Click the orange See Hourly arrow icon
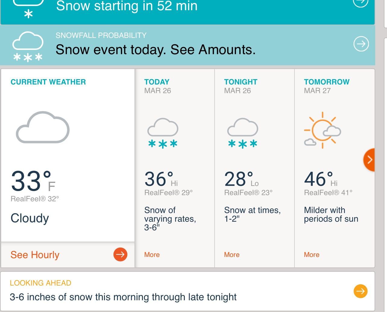The height and width of the screenshot is (312, 387). 120,254
